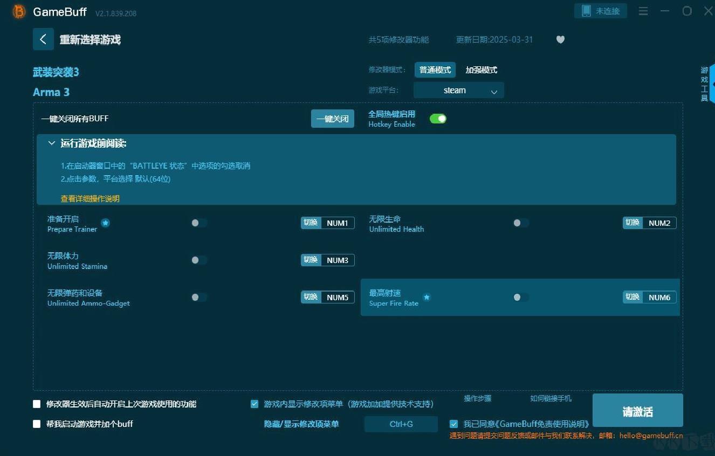Uncheck the GameBuff disclaimer agreement checkbox
Image resolution: width=715 pixels, height=456 pixels.
tap(453, 424)
